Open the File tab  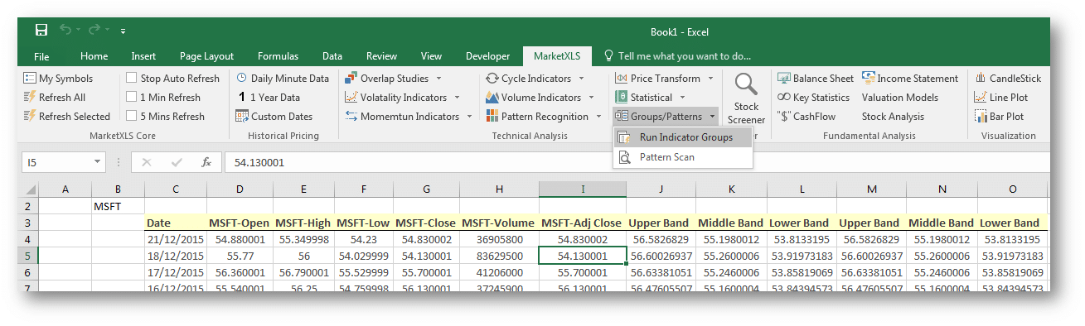41,56
